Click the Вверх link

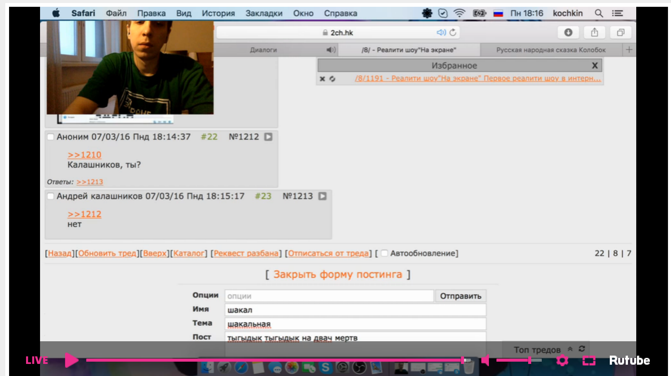(155, 253)
